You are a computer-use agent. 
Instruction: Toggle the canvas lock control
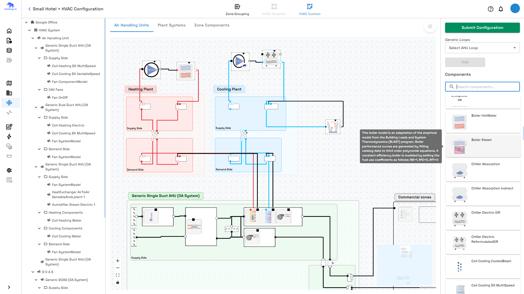point(117,282)
